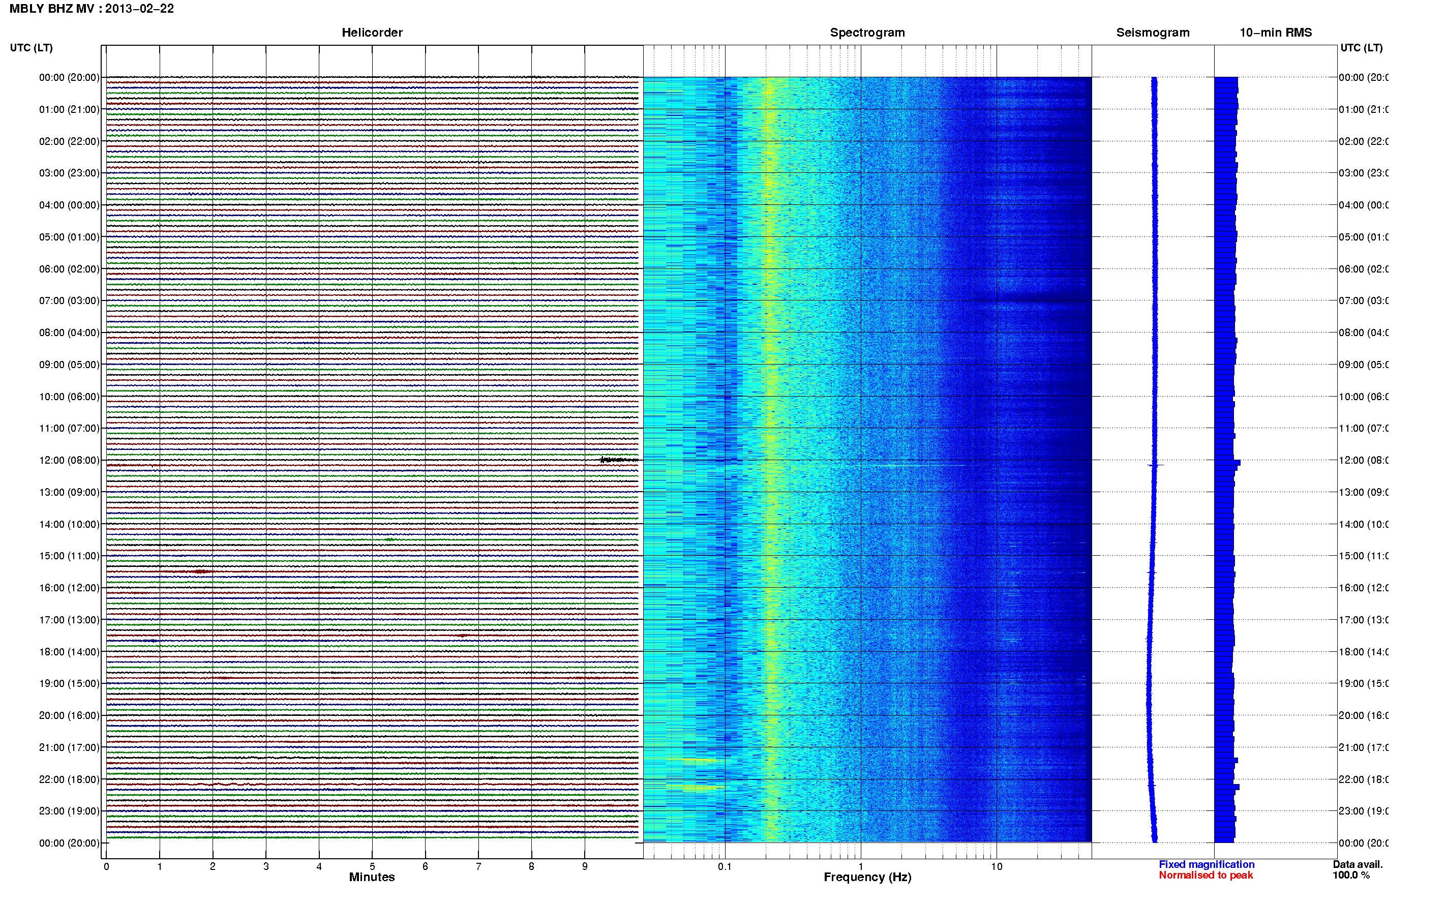1446x904 pixels.
Task: Click the left 17:00 (13:00) time label
Action: point(69,620)
